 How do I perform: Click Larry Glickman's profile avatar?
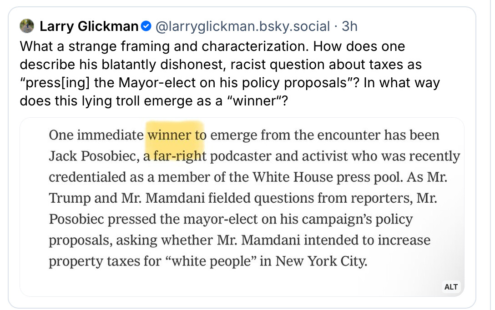pos(27,26)
